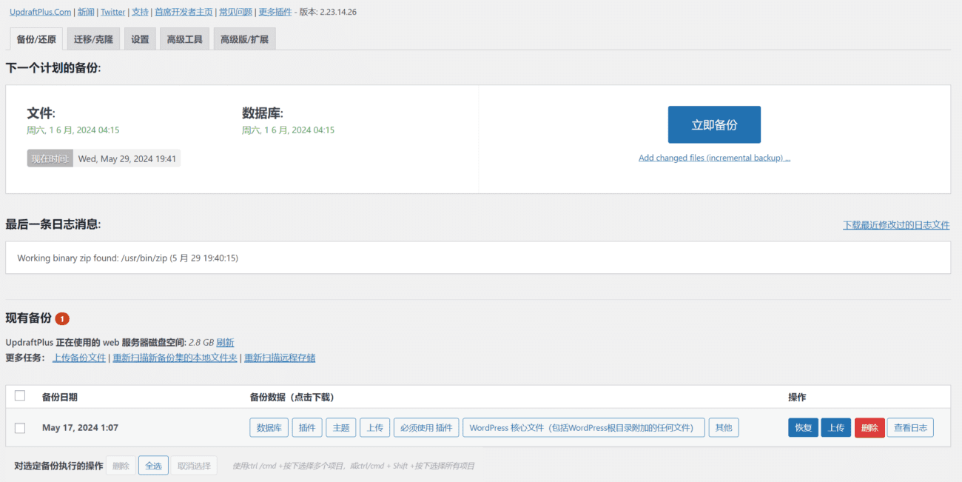The image size is (962, 482).
Task: Open the UpdraftPlus.Com link
Action: [x=40, y=12]
